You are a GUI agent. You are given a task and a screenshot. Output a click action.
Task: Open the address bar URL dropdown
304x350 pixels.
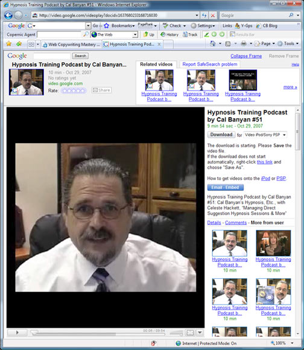pos(197,15)
